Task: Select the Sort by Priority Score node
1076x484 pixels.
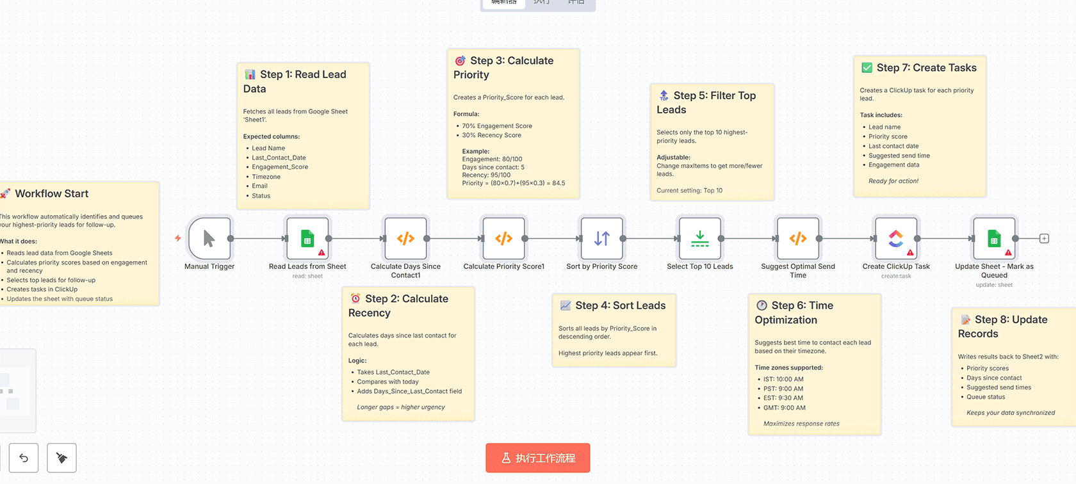Action: tap(601, 239)
